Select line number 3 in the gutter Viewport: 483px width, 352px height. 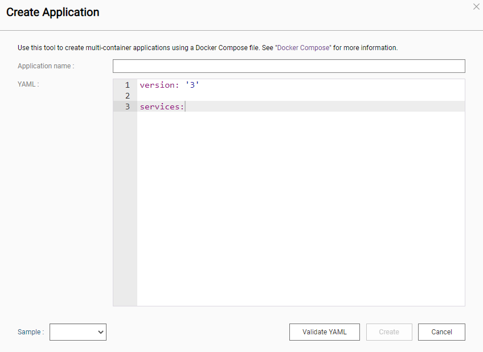coord(127,107)
